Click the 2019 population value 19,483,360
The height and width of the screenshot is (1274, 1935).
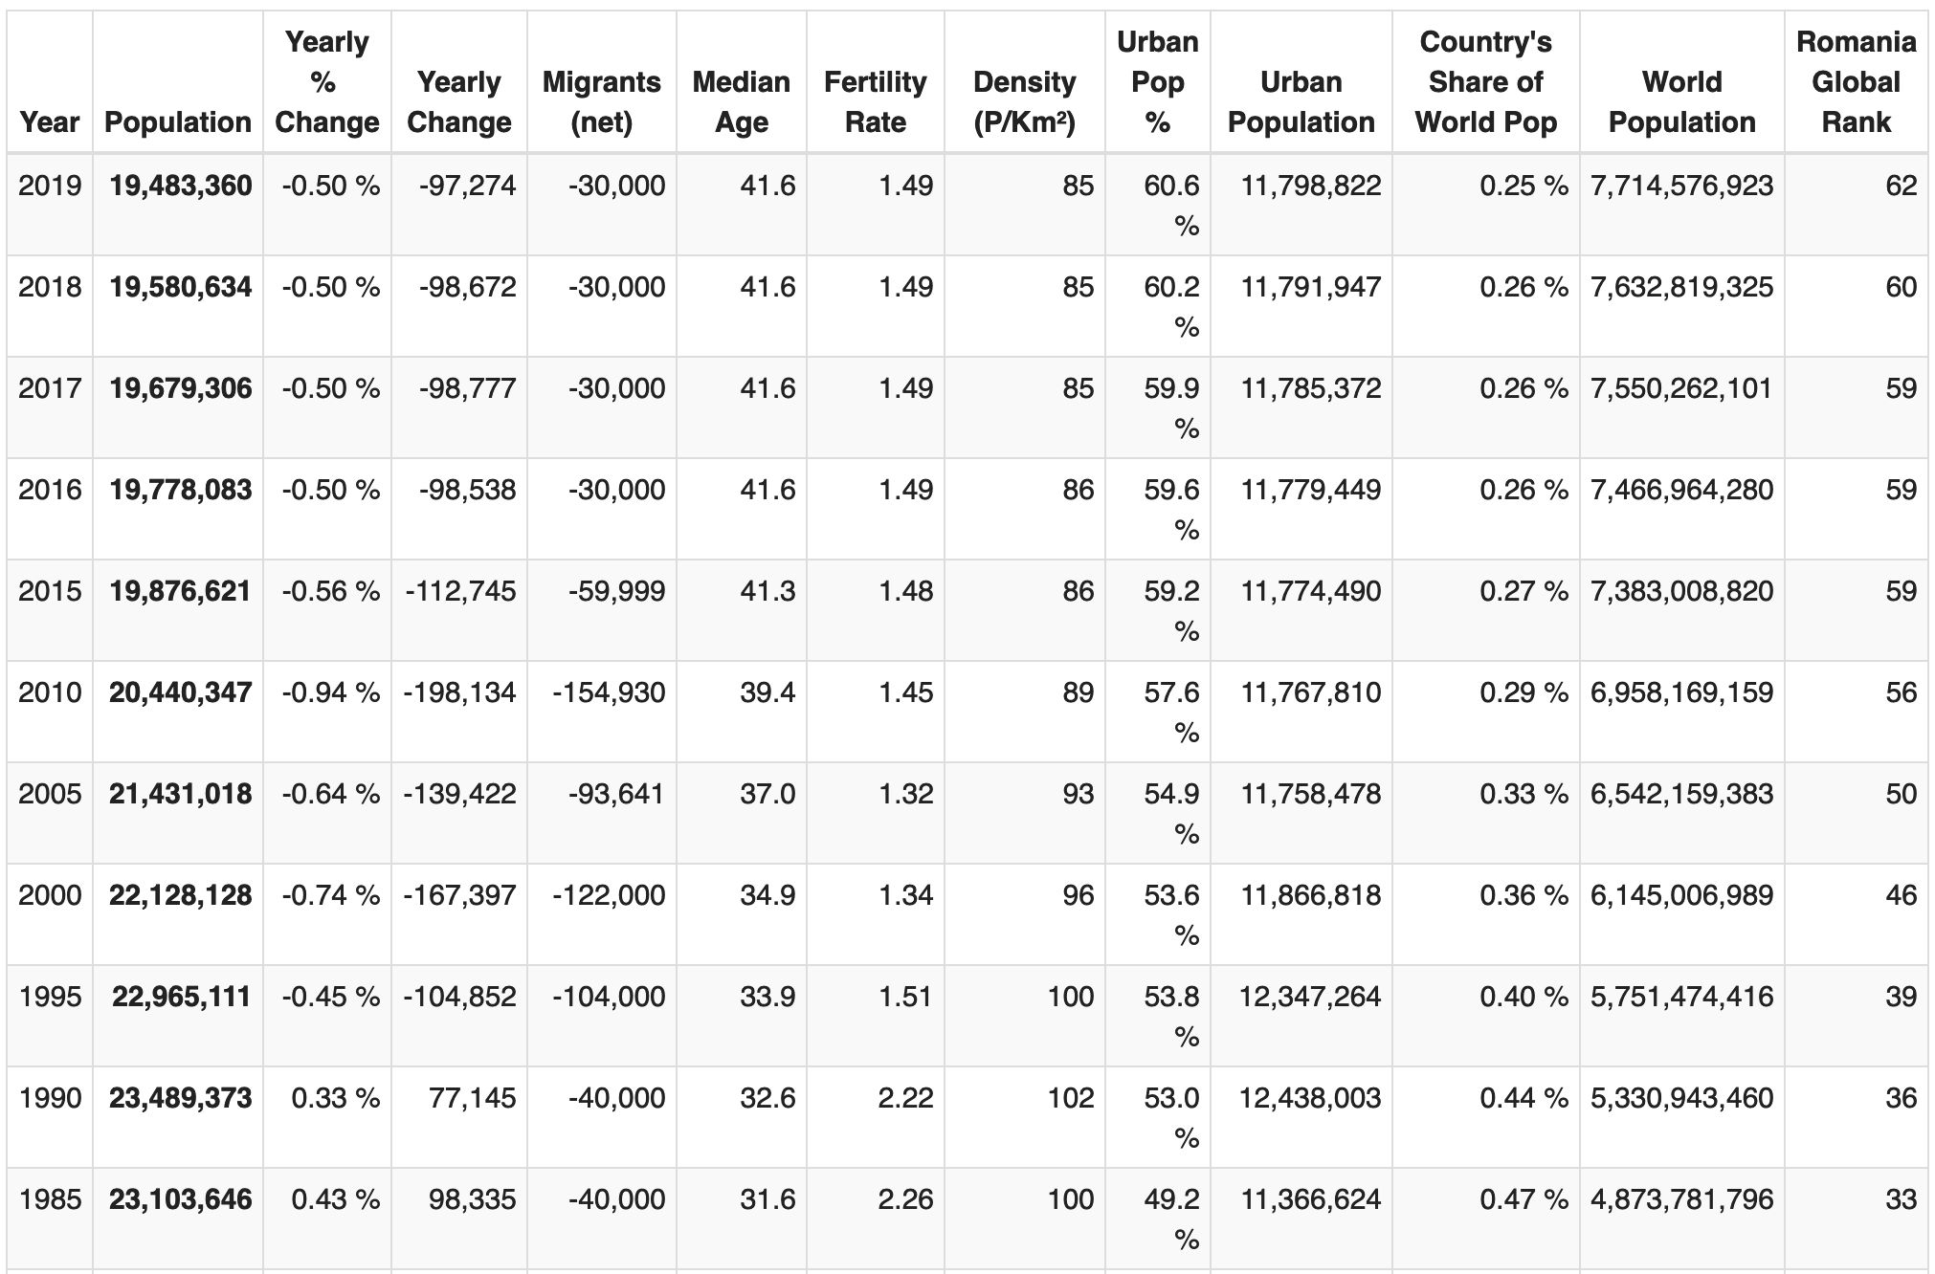click(x=181, y=186)
